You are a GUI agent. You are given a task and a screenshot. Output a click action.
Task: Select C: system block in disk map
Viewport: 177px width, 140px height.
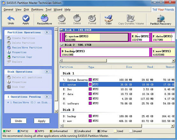[97, 37]
